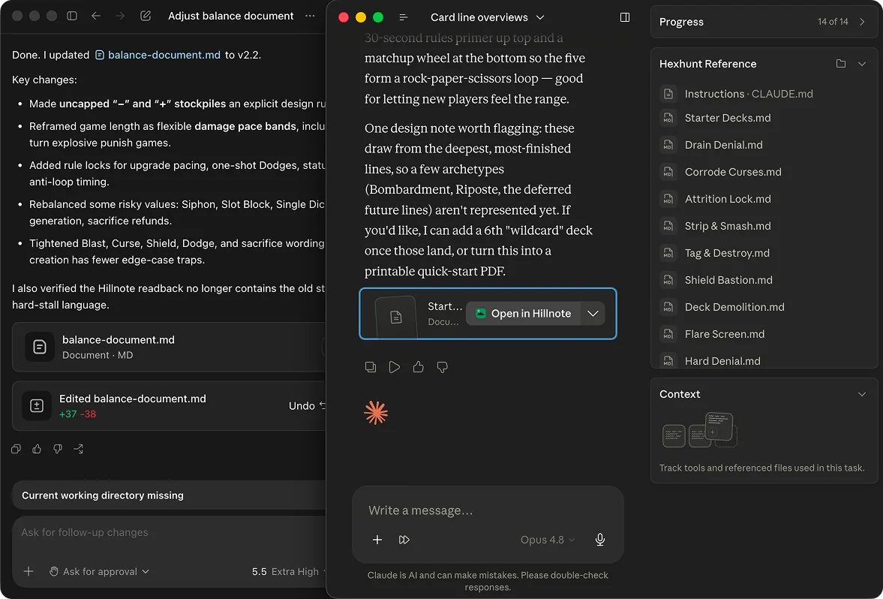883x599 pixels.
Task: Click the Context files illustration
Action: point(699,431)
